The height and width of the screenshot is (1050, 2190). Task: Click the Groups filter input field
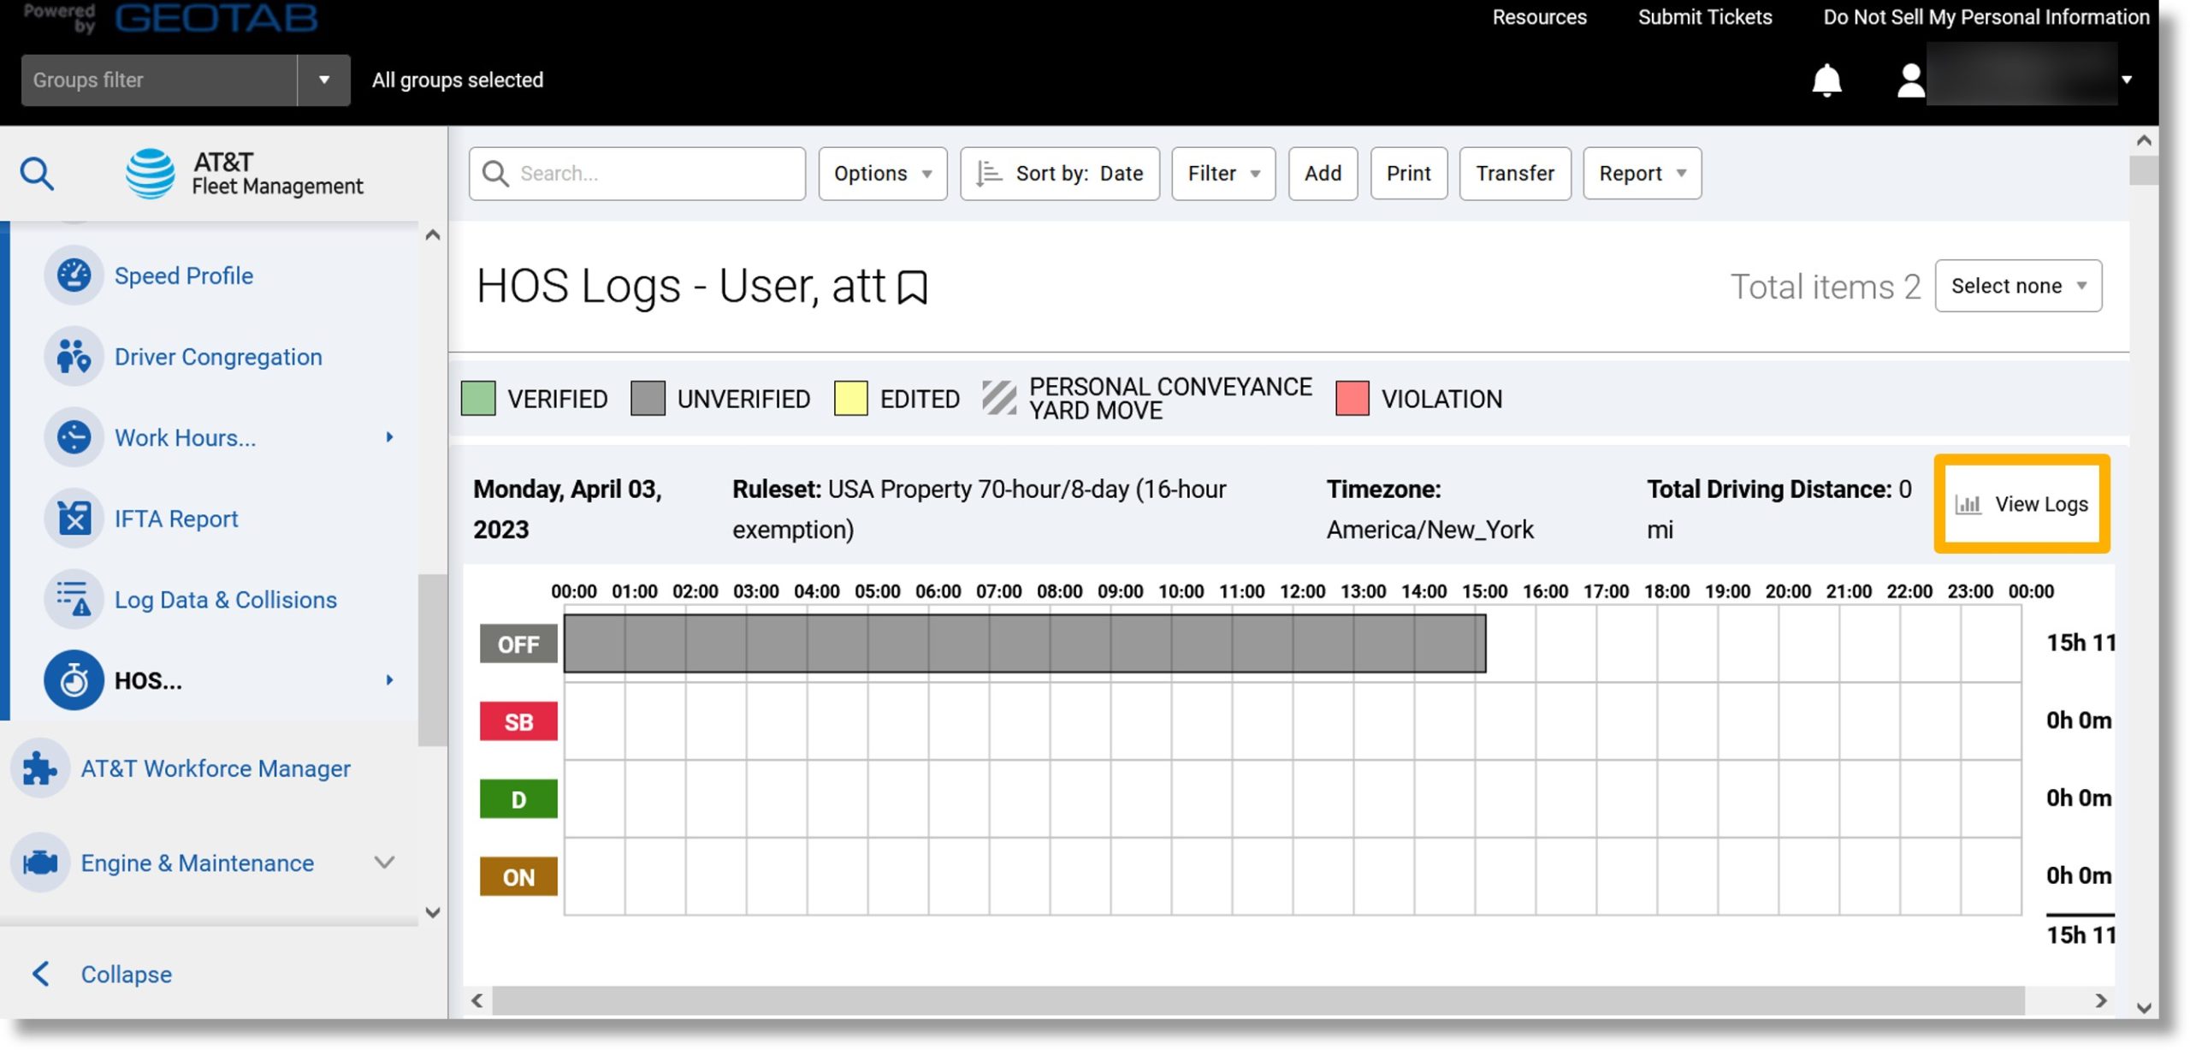159,80
